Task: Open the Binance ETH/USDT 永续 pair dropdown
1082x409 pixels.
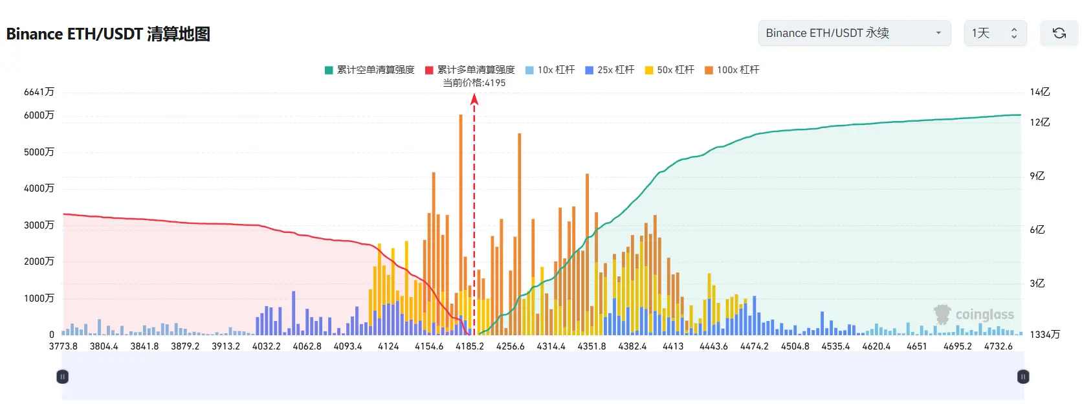Action: (854, 33)
